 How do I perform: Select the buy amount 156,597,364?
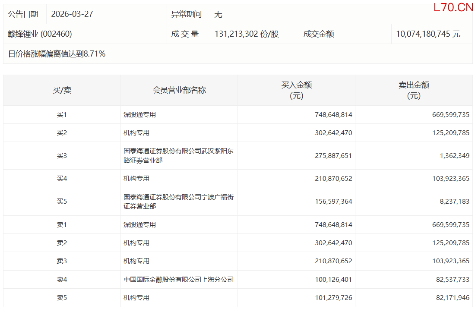click(x=333, y=202)
